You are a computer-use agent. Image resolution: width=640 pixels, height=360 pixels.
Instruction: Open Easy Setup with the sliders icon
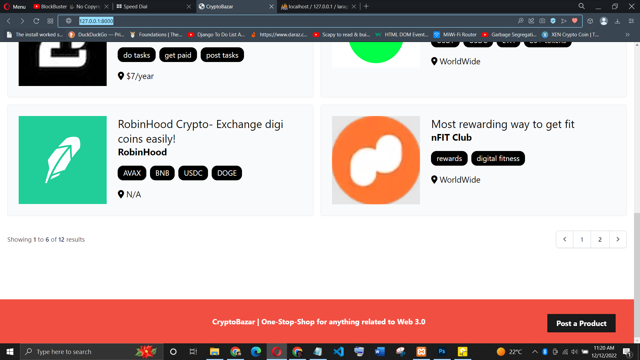pos(631,21)
